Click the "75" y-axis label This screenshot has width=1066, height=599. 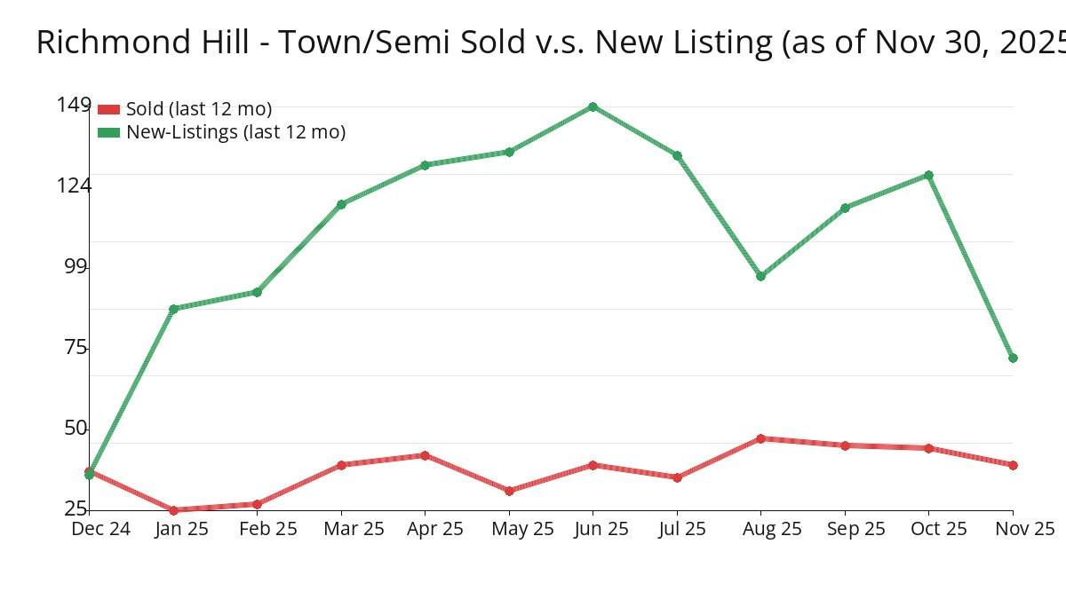[76, 347]
